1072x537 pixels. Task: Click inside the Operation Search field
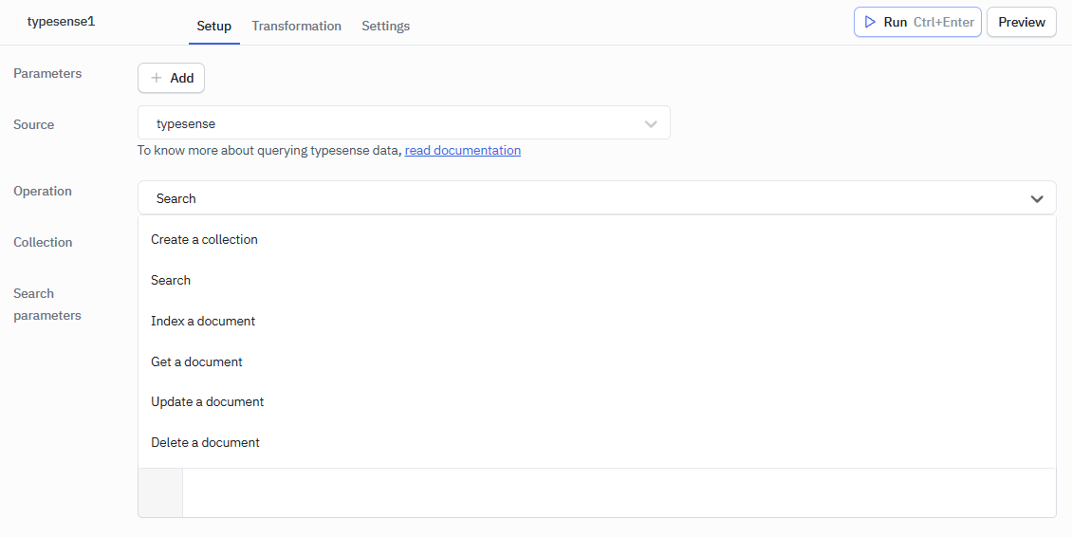(x=597, y=198)
